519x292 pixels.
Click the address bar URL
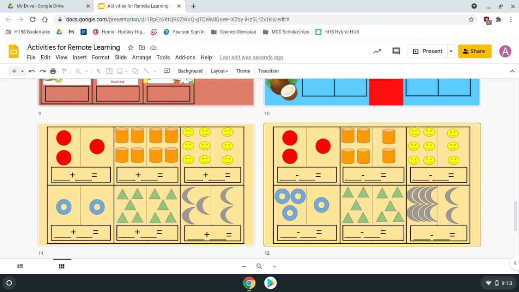(x=178, y=19)
